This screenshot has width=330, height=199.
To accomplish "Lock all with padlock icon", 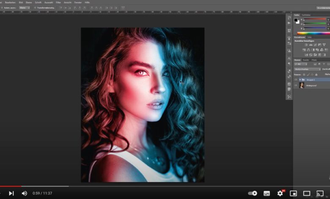I will (x=316, y=75).
